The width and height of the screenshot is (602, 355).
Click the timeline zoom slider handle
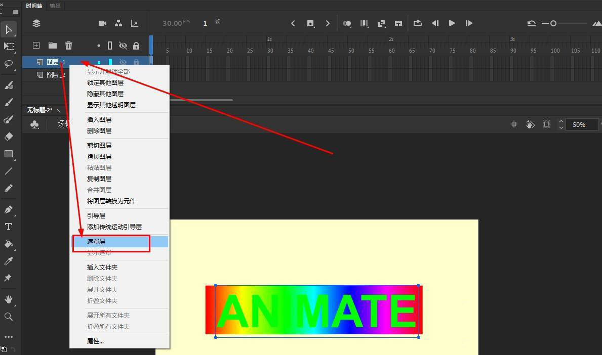point(553,23)
